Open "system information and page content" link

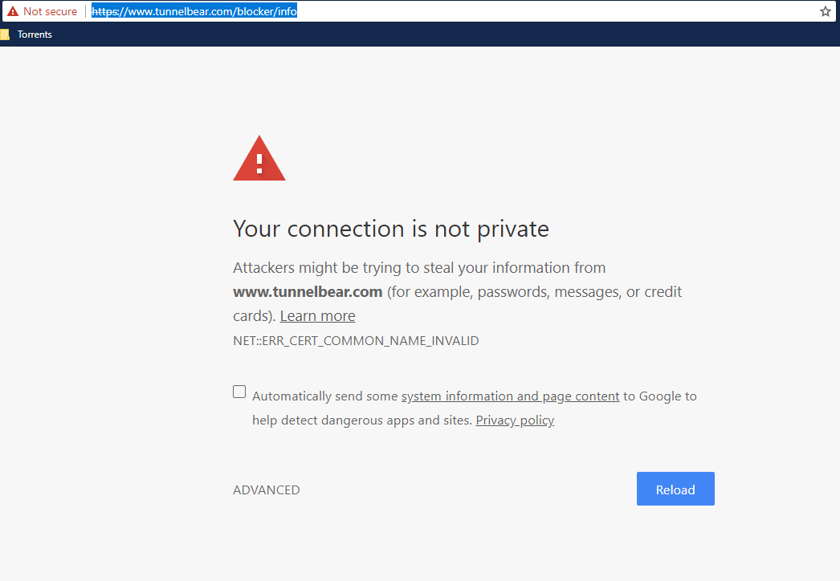510,396
